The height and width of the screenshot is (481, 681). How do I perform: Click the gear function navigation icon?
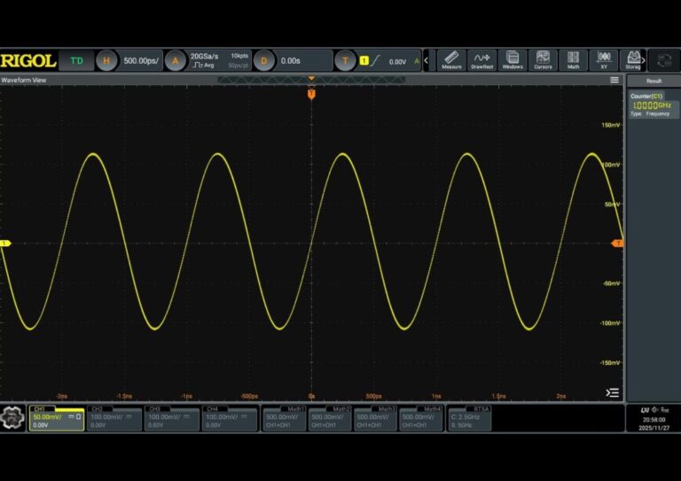click(12, 418)
